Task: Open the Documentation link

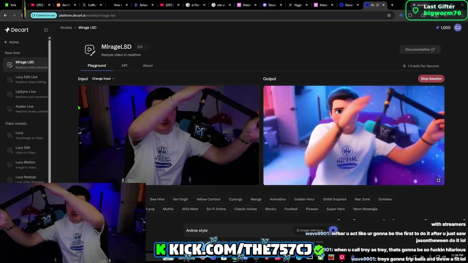Action: coord(420,49)
